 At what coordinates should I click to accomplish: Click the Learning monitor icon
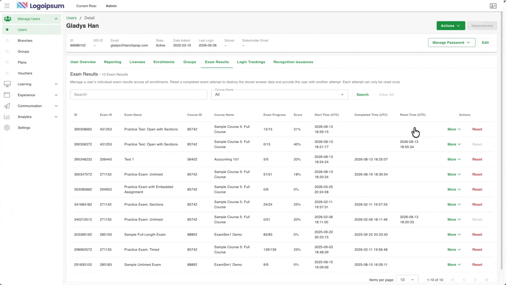7,84
